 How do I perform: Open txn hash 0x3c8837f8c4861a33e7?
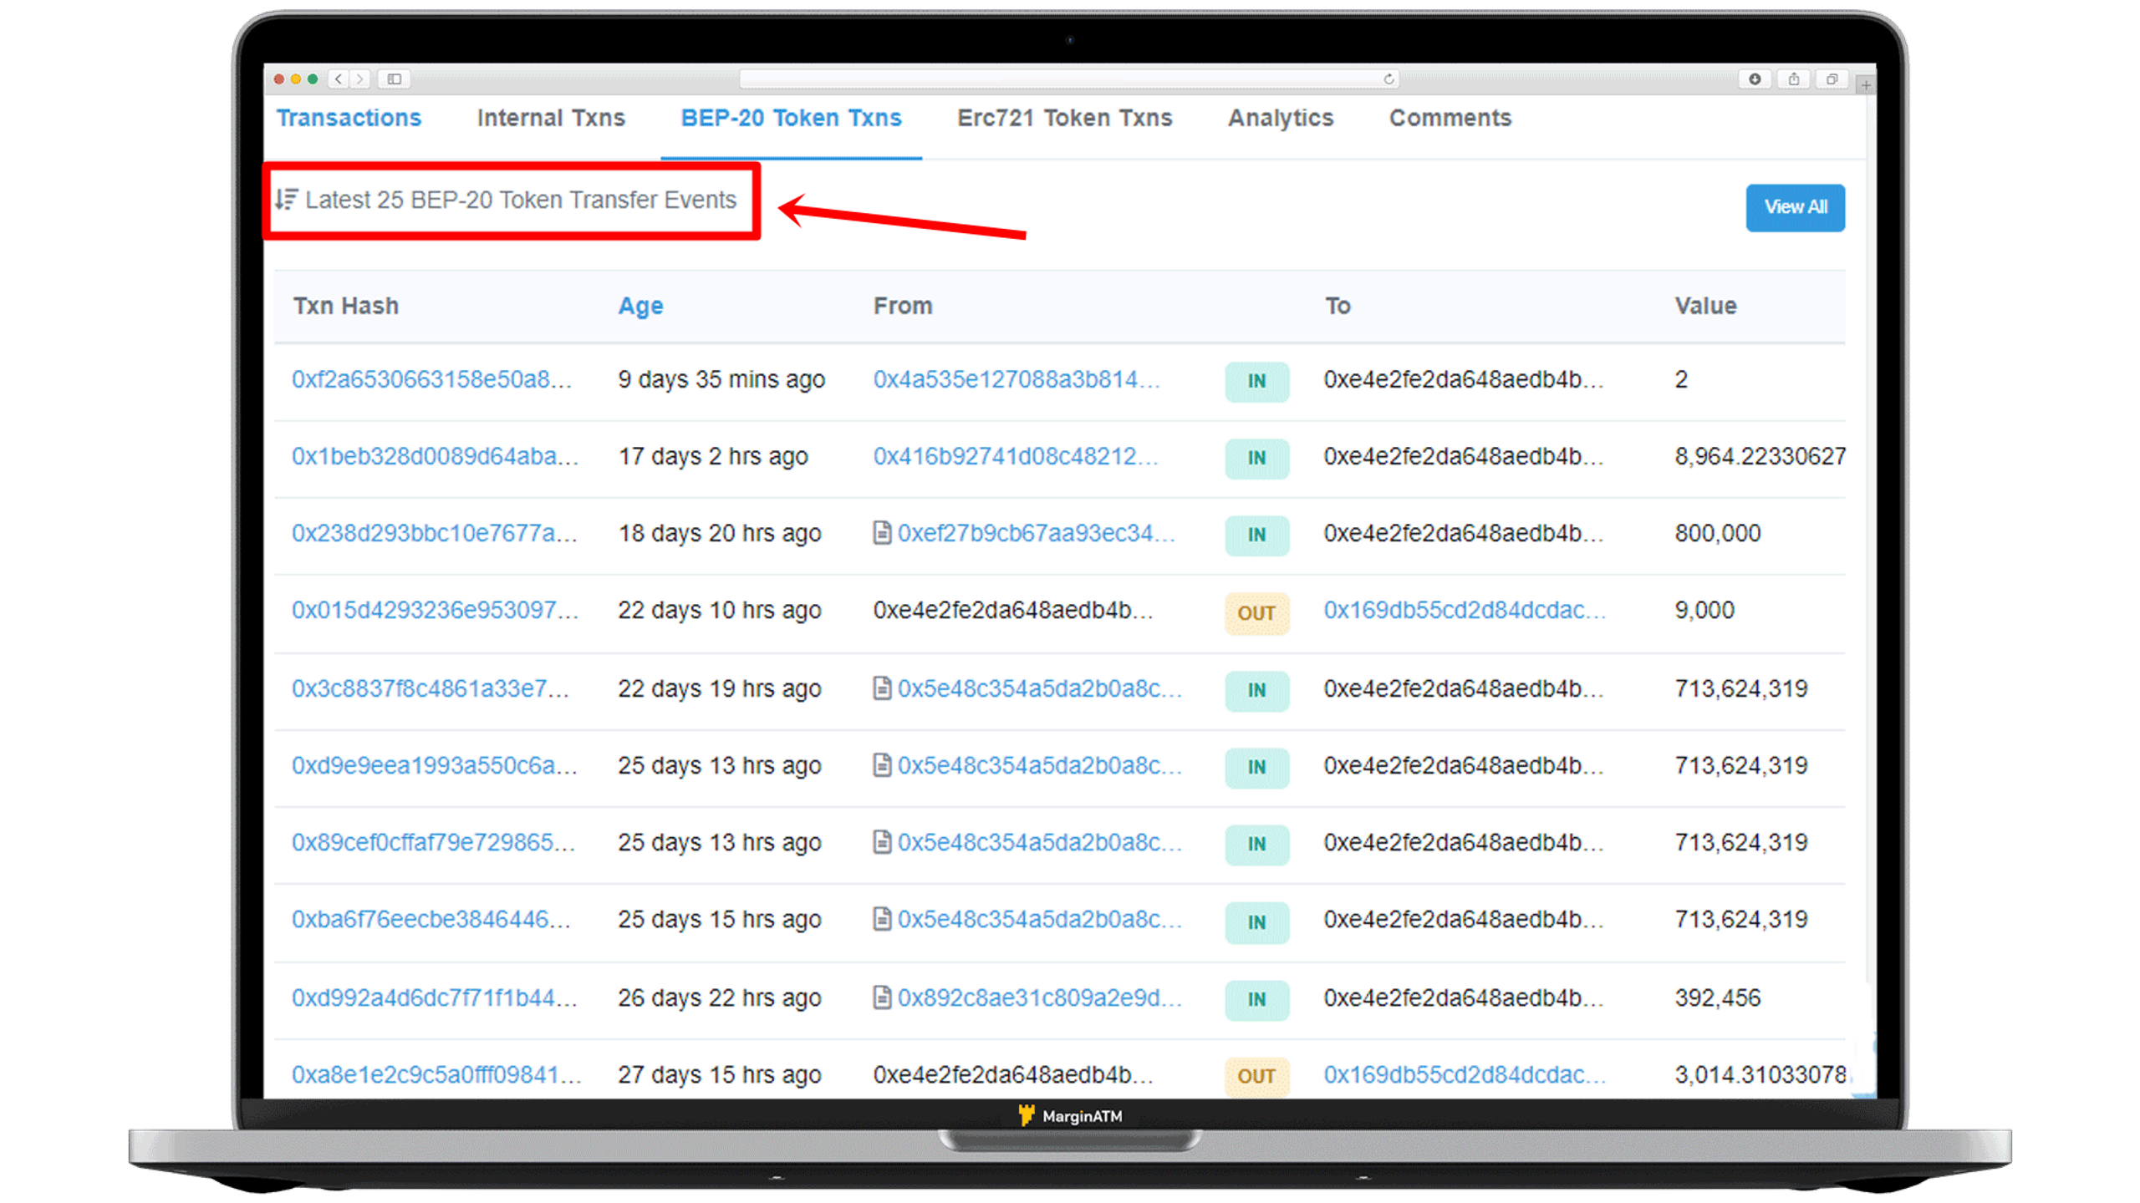[430, 688]
